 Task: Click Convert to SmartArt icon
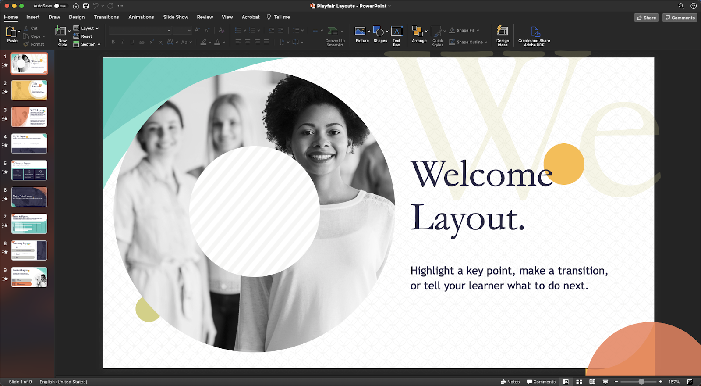(333, 31)
